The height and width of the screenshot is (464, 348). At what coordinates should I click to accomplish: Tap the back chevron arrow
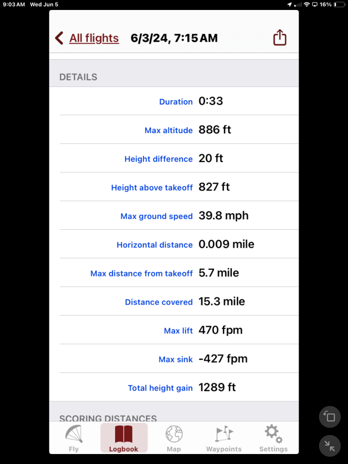[x=59, y=38]
